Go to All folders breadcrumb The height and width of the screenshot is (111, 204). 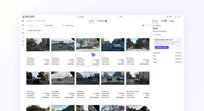click(29, 21)
